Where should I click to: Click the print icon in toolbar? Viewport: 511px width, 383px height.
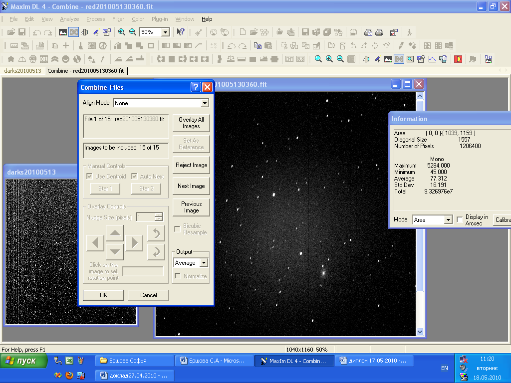pos(379,32)
